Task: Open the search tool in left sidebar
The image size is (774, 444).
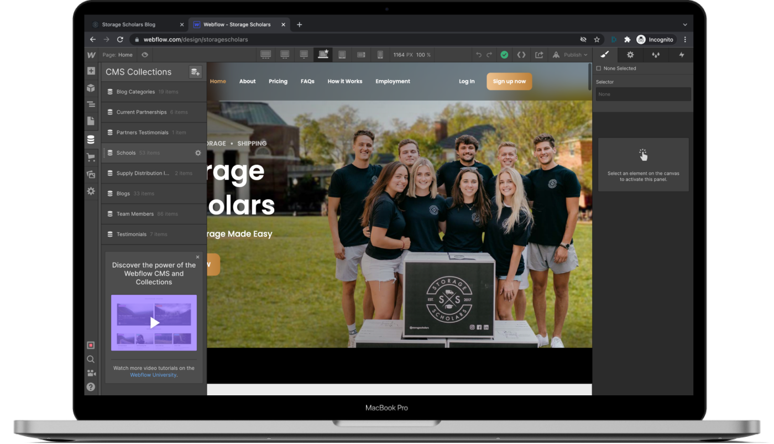Action: click(91, 359)
